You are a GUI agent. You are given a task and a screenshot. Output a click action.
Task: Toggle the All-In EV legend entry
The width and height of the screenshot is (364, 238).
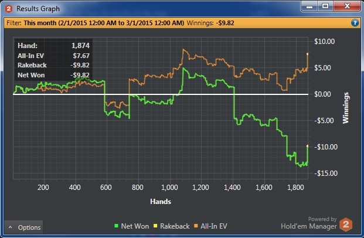(x=210, y=226)
